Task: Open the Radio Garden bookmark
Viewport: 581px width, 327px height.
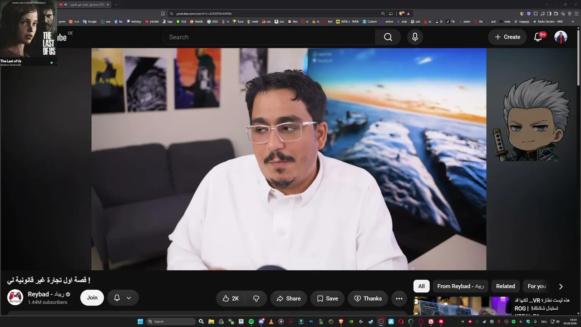Action: coord(548,21)
